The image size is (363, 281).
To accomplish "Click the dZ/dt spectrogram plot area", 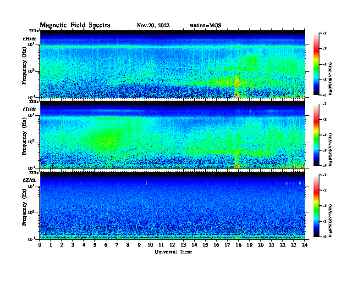I will coord(172,206).
